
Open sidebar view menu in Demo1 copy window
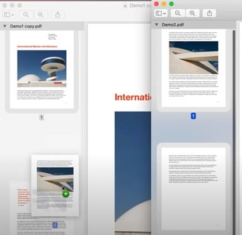9,14
